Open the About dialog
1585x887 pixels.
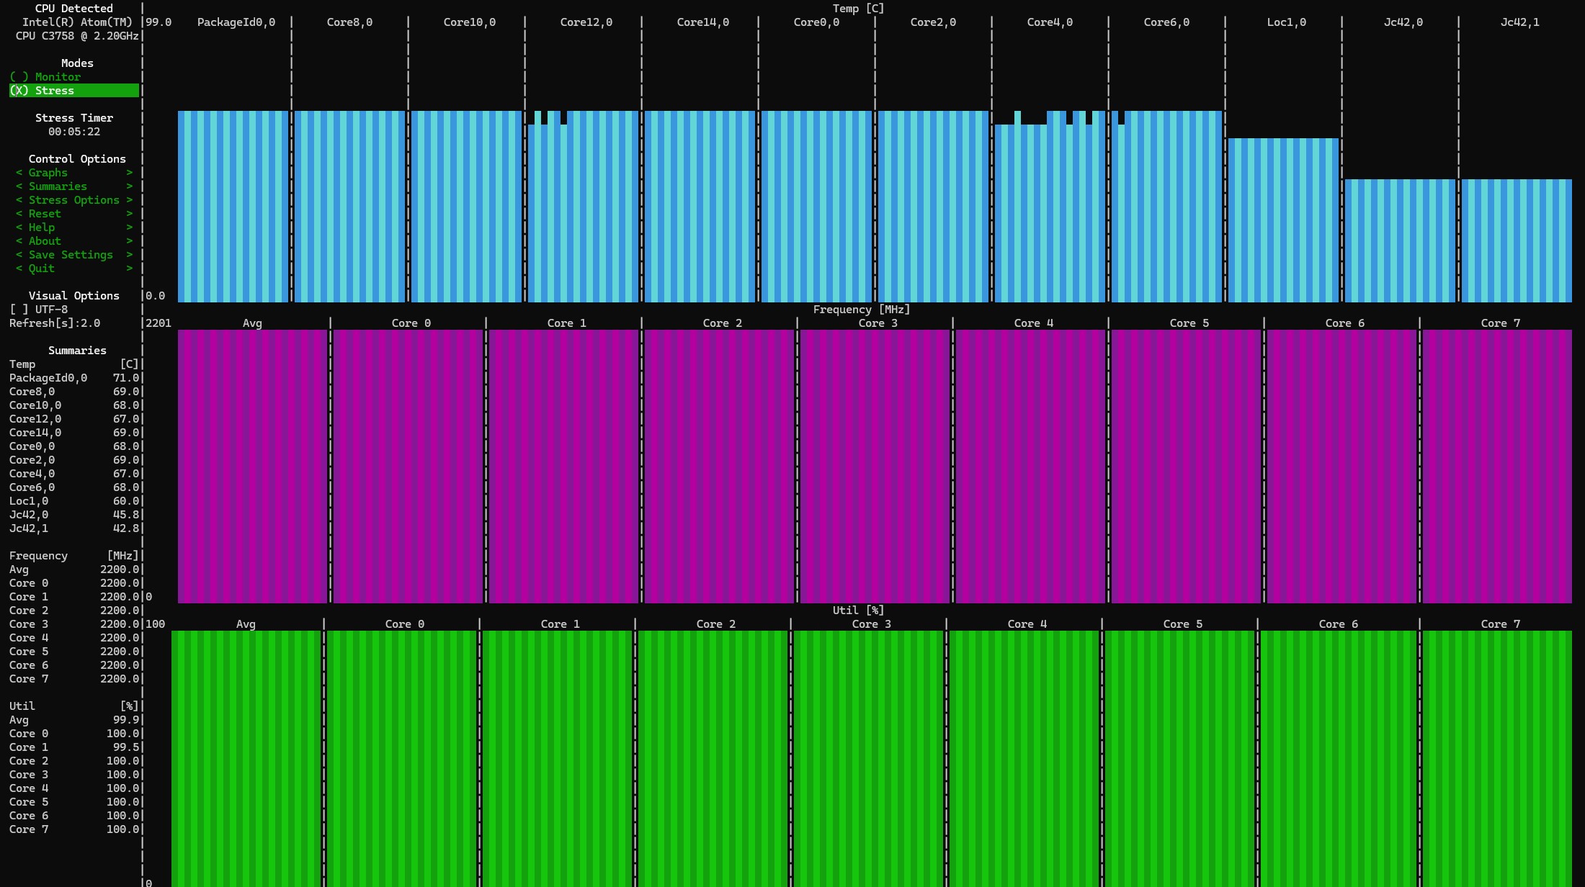[x=45, y=241]
